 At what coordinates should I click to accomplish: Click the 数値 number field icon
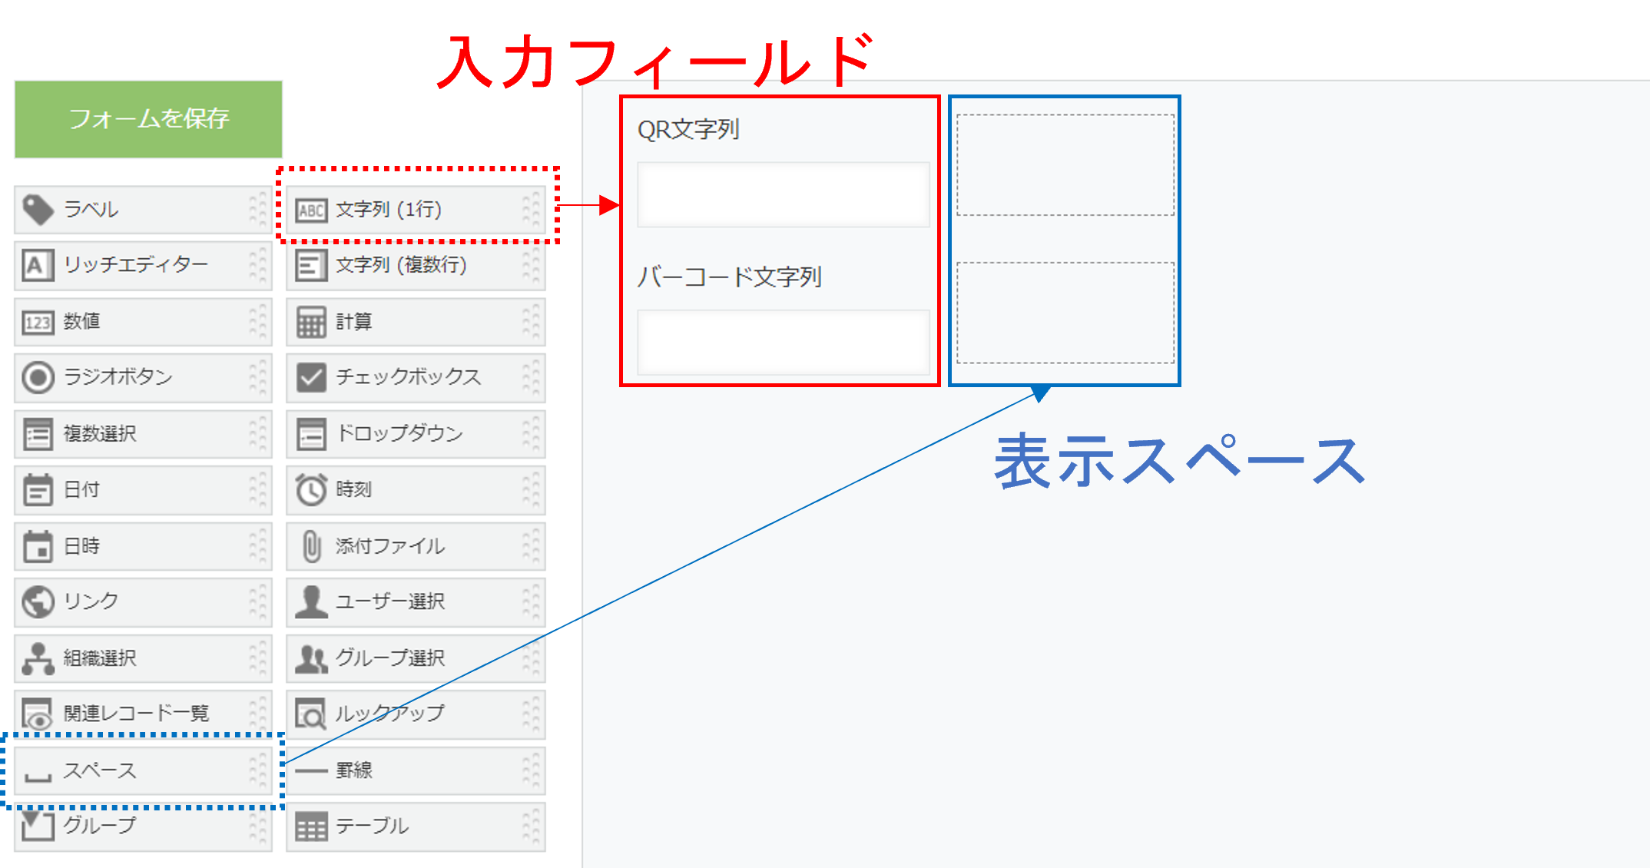[x=37, y=322]
